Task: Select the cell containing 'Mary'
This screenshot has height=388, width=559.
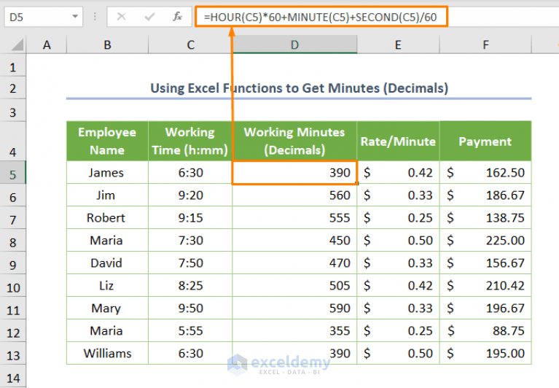Action: tap(107, 308)
